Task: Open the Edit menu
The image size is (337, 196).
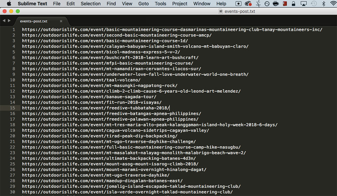Action: pyautogui.click(x=71, y=4)
